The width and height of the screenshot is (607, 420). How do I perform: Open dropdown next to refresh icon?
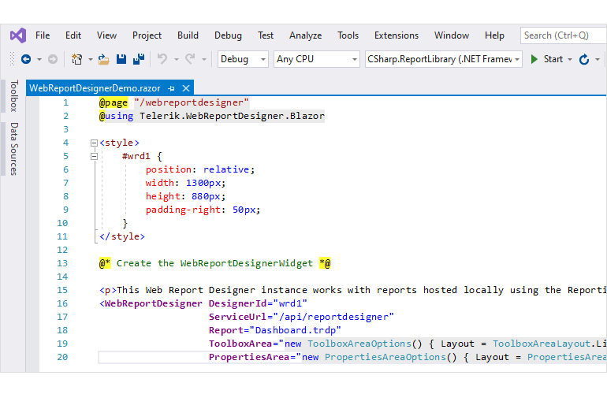pyautogui.click(x=598, y=60)
